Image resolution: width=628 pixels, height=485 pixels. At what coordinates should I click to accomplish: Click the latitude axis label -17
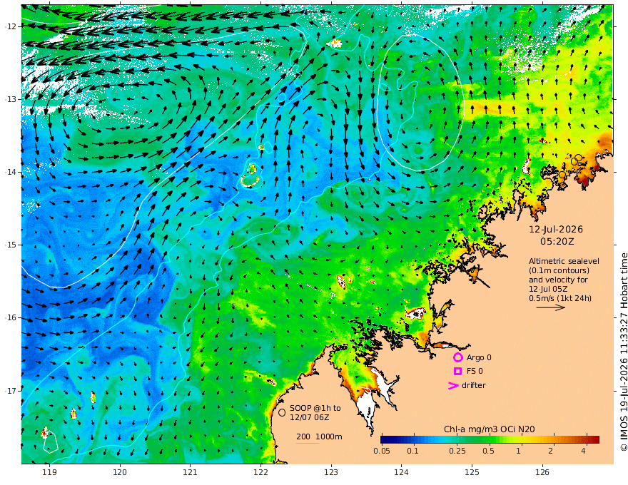click(11, 391)
